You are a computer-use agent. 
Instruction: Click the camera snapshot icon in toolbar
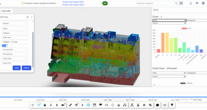point(165,105)
